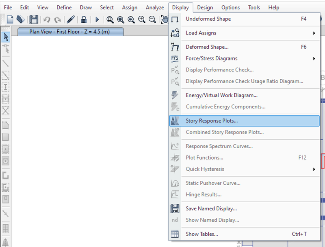
Task: Click the Display Performance Check entry
Action: [x=245, y=70]
